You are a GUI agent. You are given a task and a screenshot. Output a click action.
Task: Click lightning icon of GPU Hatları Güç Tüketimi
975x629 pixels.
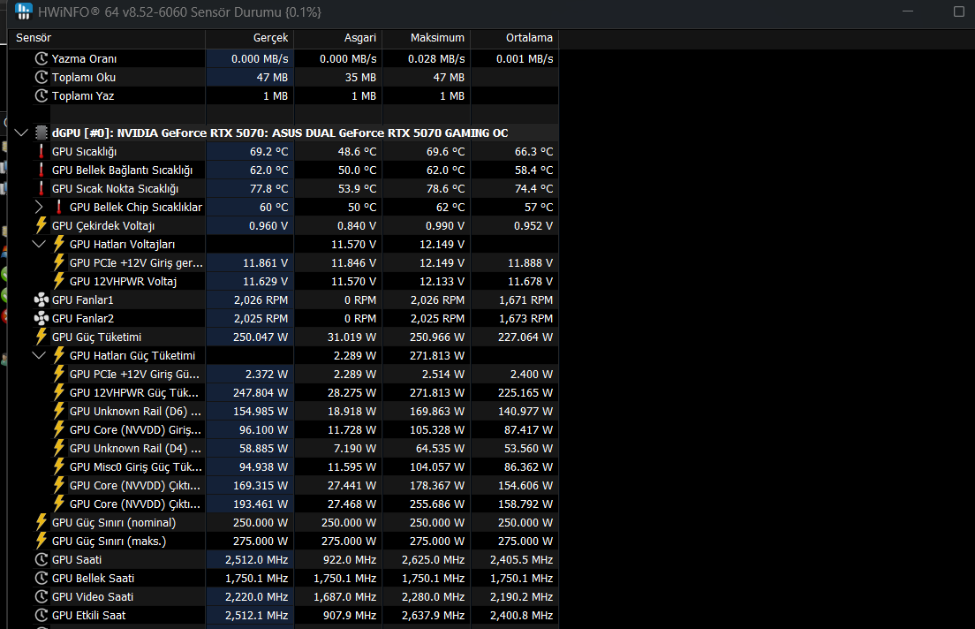(x=59, y=355)
